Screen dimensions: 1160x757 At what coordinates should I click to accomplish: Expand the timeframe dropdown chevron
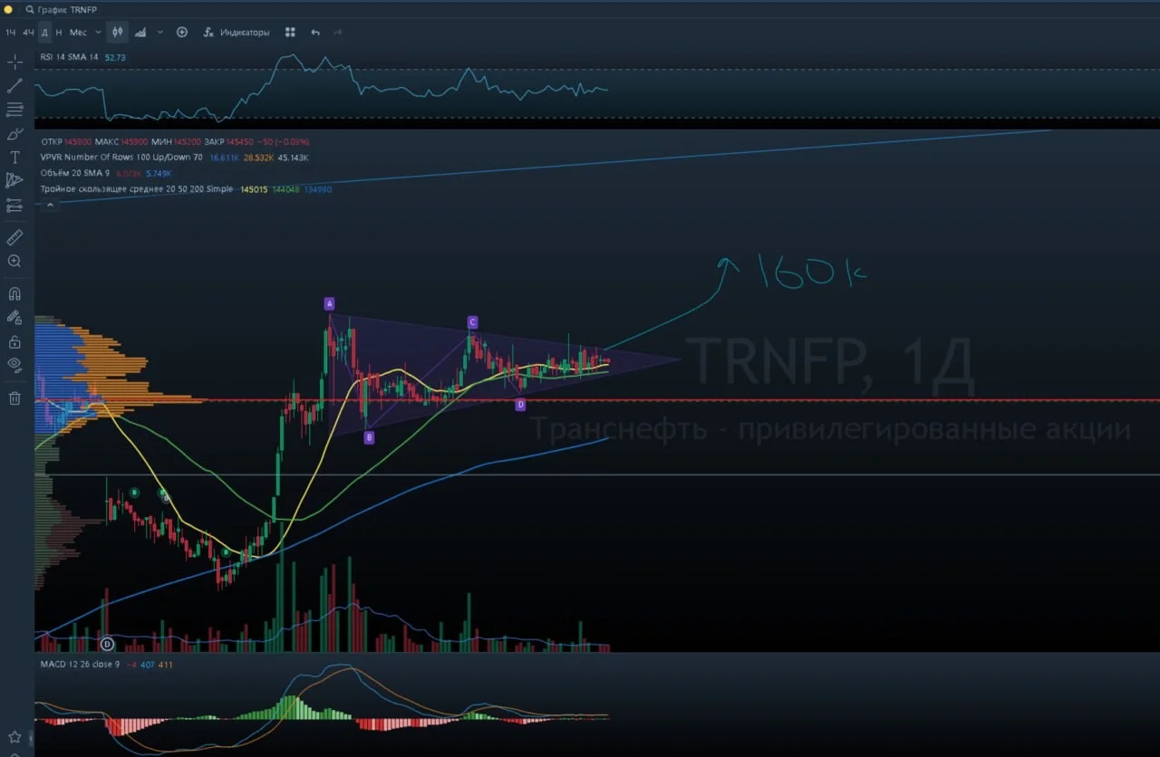click(98, 33)
